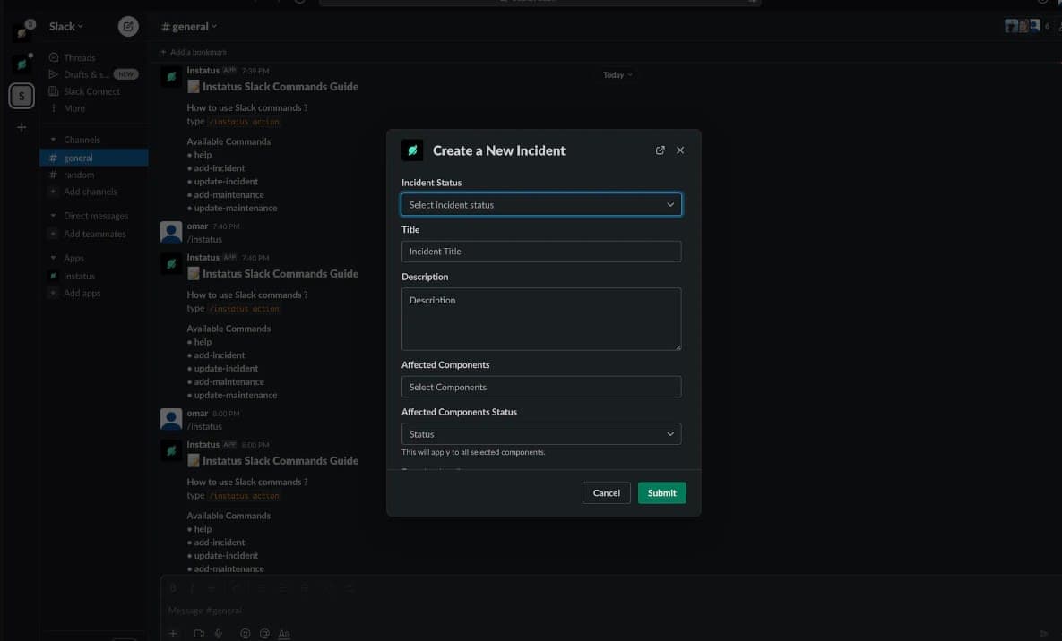Expand the Affected Components Status dropdown

click(541, 434)
